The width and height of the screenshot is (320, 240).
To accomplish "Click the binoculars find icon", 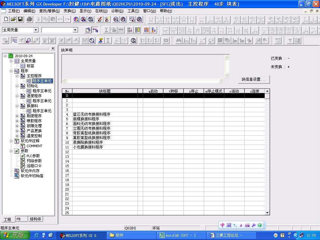I will point(179,41).
